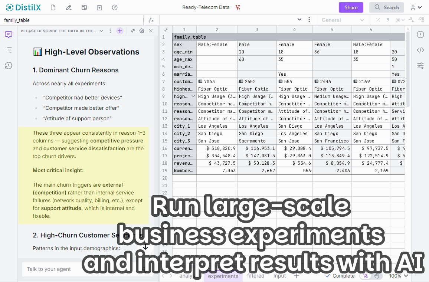
Task: Switch to hand pan mode
Action: tap(377, 276)
